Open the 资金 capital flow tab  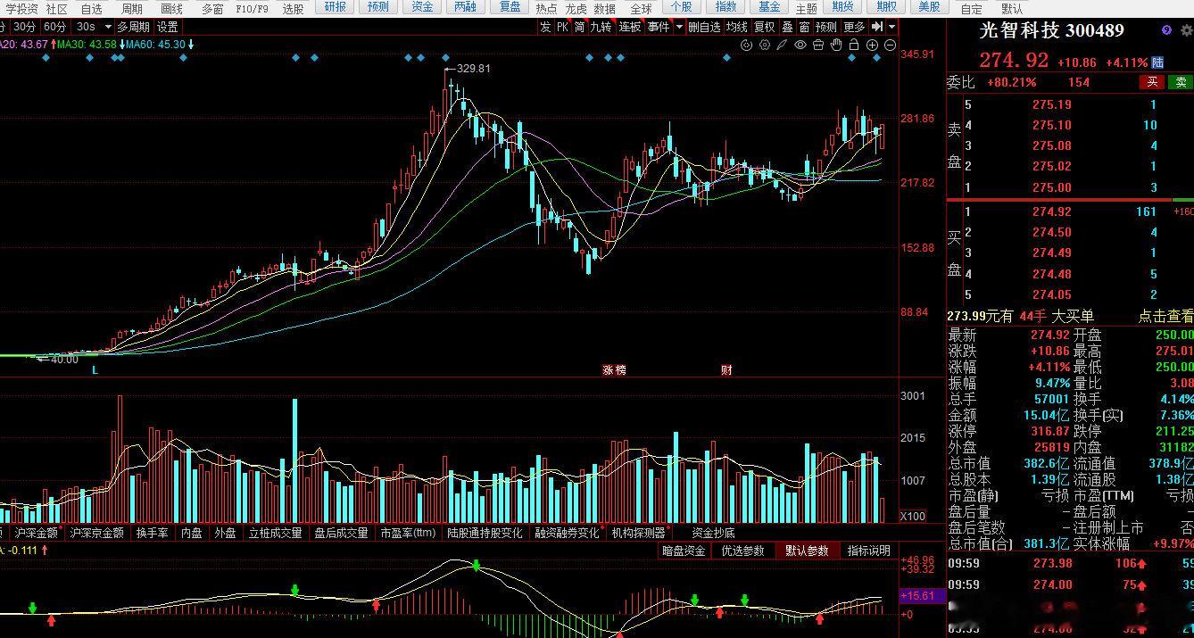tap(422, 7)
